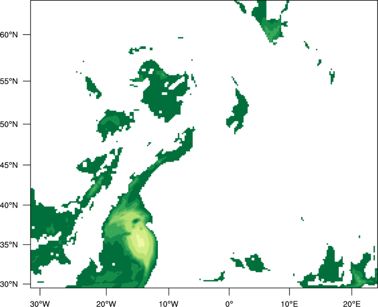Click the 0° longitude label
The height and width of the screenshot is (307, 378).
click(x=229, y=304)
